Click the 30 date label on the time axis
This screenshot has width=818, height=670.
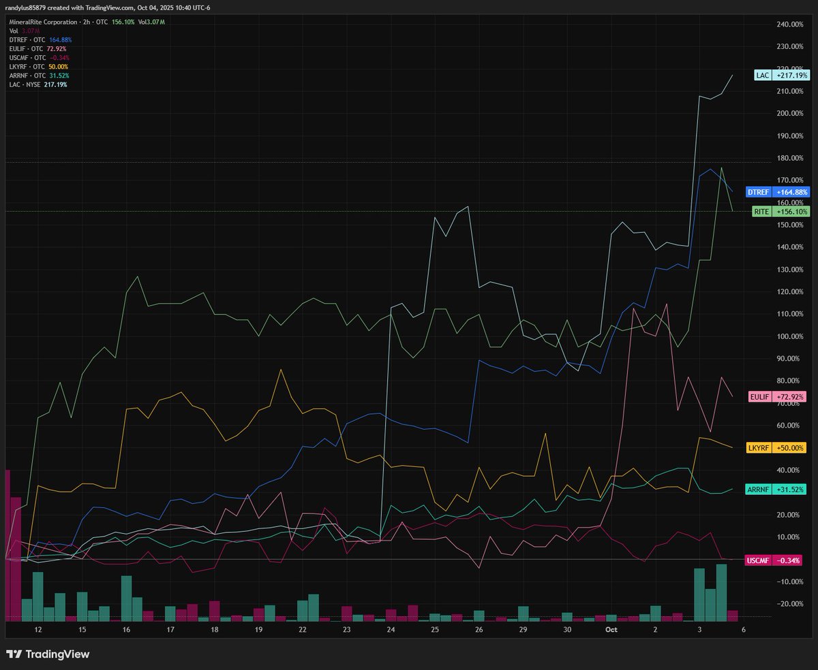(567, 631)
